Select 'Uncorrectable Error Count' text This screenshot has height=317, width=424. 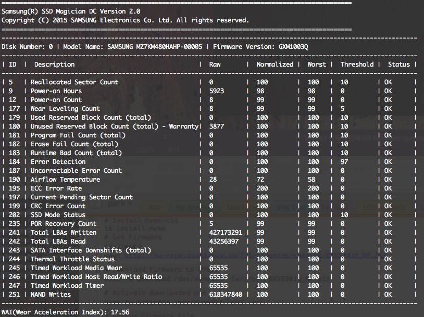coord(76,171)
